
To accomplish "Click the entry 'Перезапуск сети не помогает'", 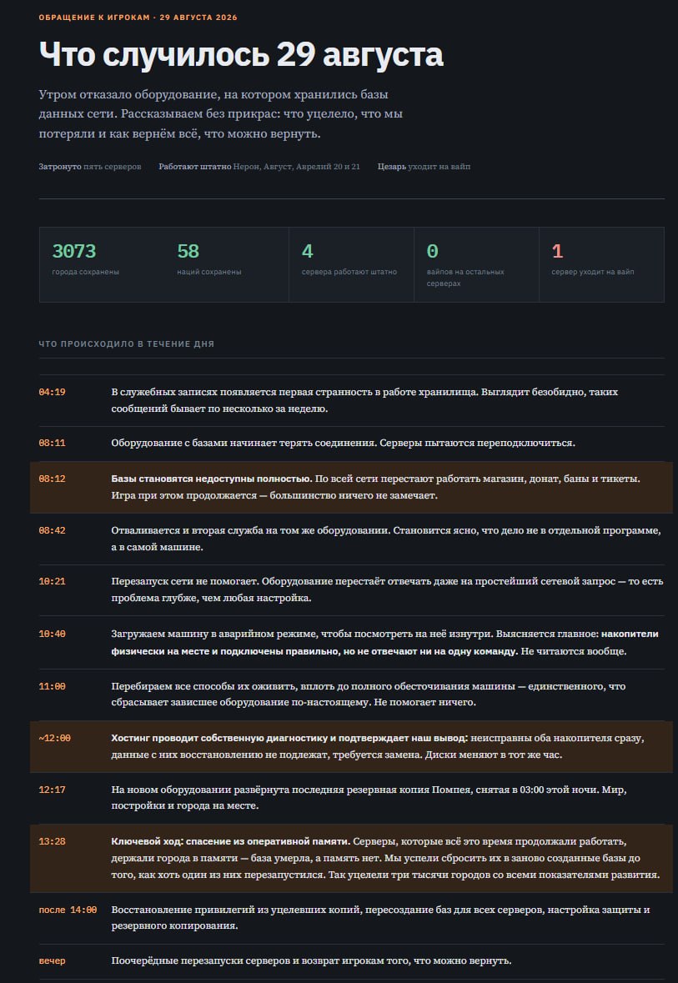I will (x=387, y=590).
